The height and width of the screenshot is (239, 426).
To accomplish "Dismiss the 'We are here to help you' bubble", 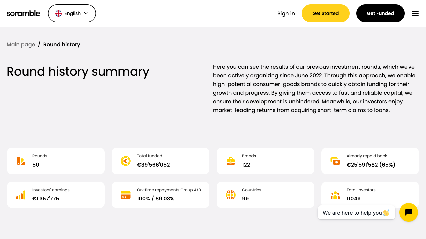I will (356, 212).
